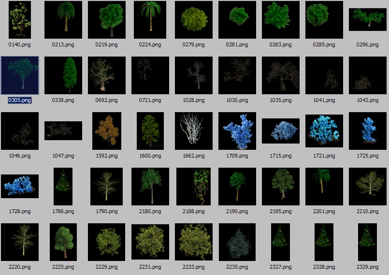Image resolution: width=389 pixels, height=275 pixels.
Task: Click the 2210.png filename label
Action: (368, 211)
